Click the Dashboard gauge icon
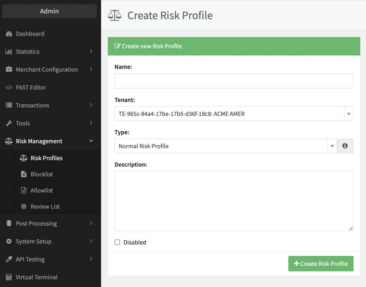Screen dimensions: 366x287 (x=9, y=34)
